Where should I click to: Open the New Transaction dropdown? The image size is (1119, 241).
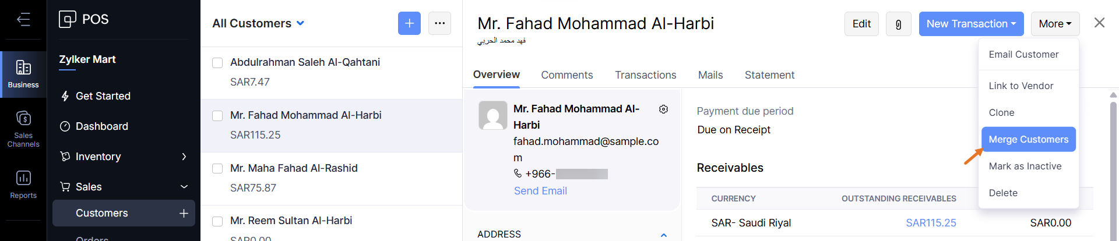971,24
